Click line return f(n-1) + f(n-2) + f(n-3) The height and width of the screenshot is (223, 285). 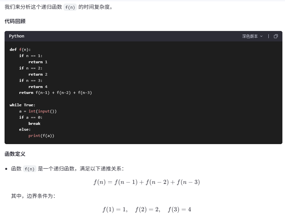(55, 93)
